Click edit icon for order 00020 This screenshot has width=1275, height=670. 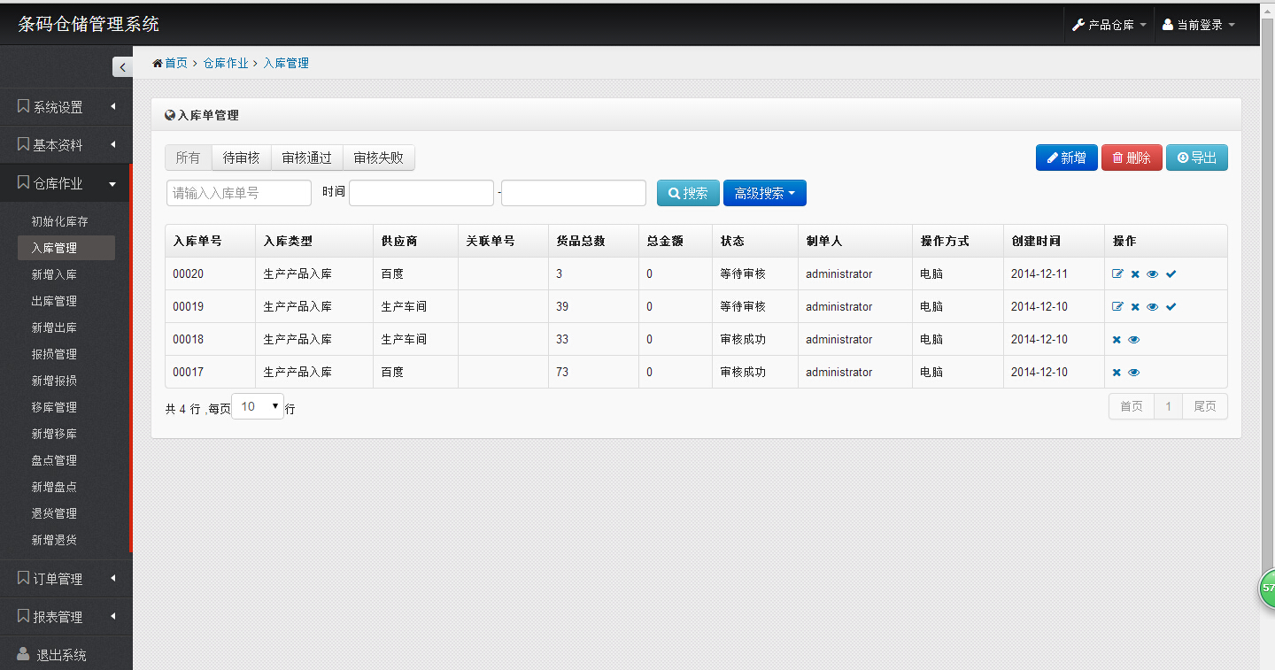pyautogui.click(x=1117, y=274)
